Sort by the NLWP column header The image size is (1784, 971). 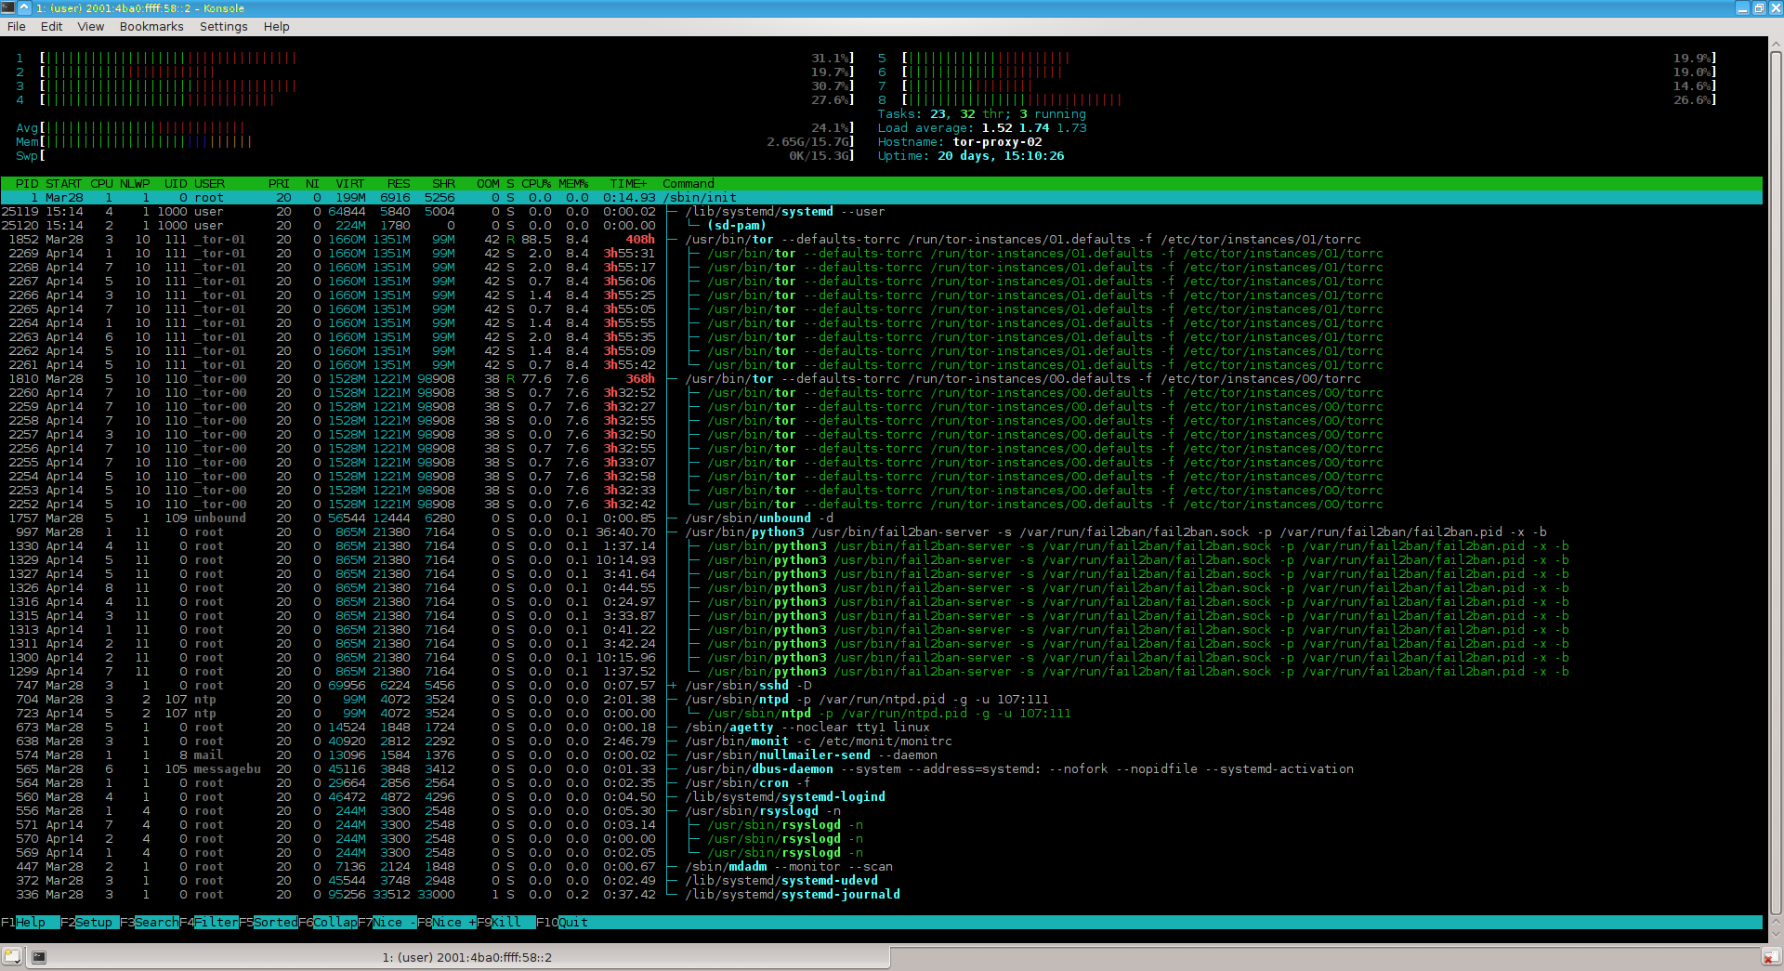(x=135, y=183)
